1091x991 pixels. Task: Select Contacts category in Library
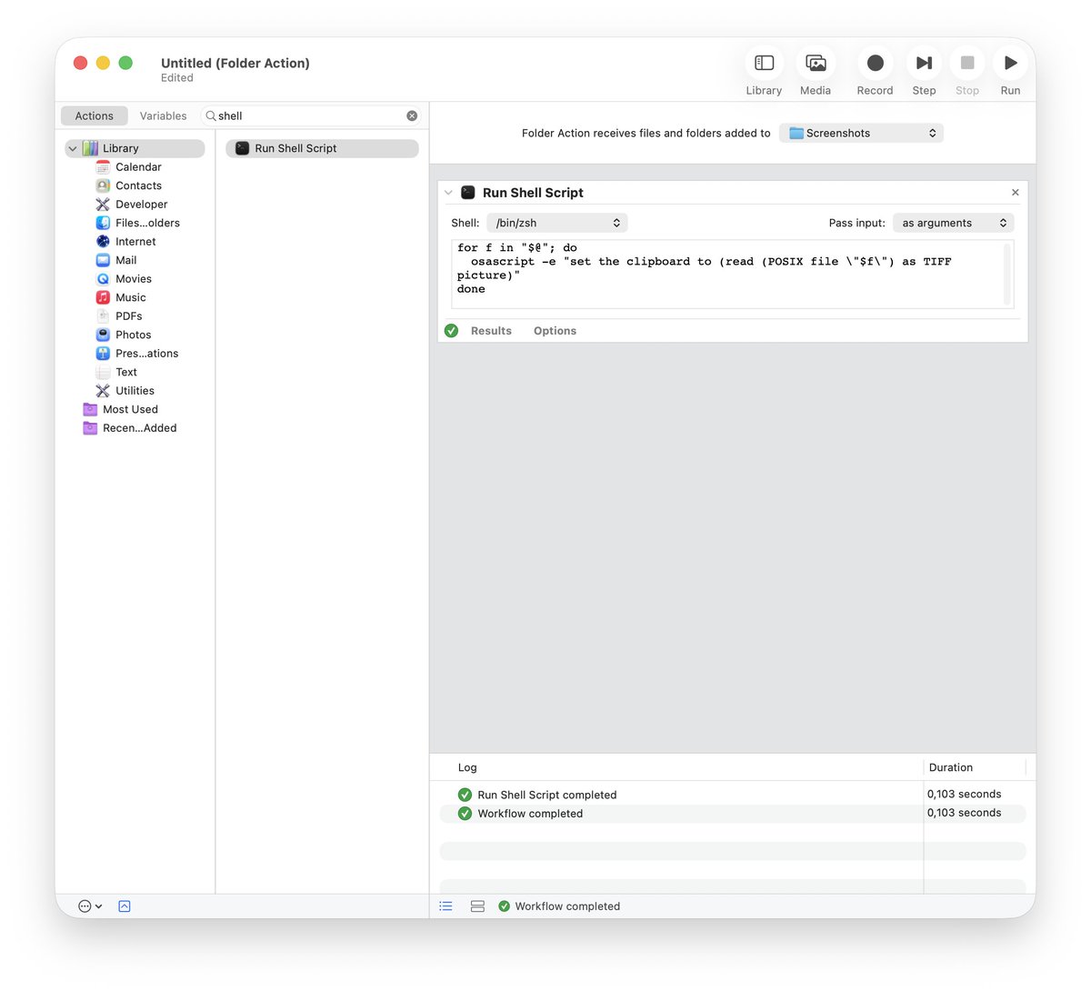pos(138,185)
